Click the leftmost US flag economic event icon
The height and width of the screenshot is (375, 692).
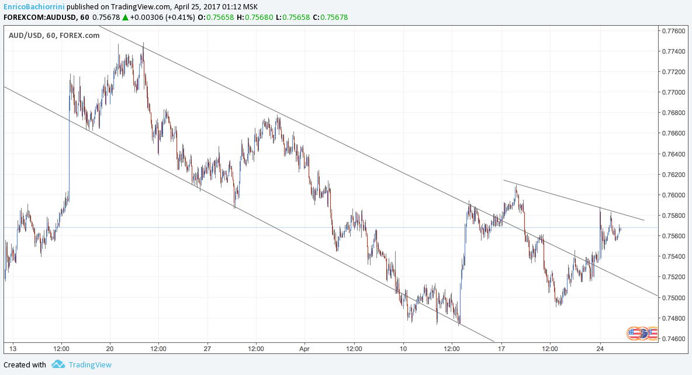[x=634, y=334]
